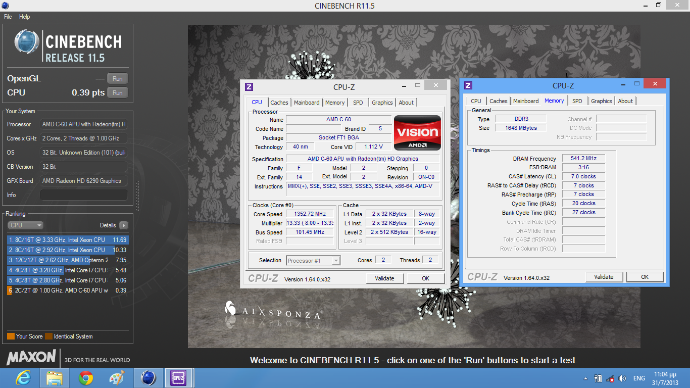Click the ENG input language indicator
Image resolution: width=690 pixels, height=388 pixels.
(x=639, y=378)
